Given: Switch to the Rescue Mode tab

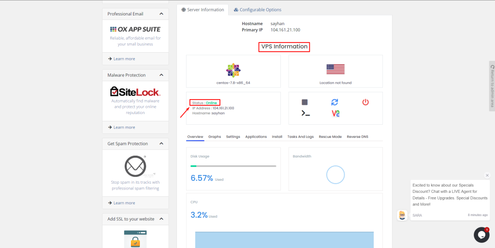Looking at the screenshot, I should (x=330, y=137).
